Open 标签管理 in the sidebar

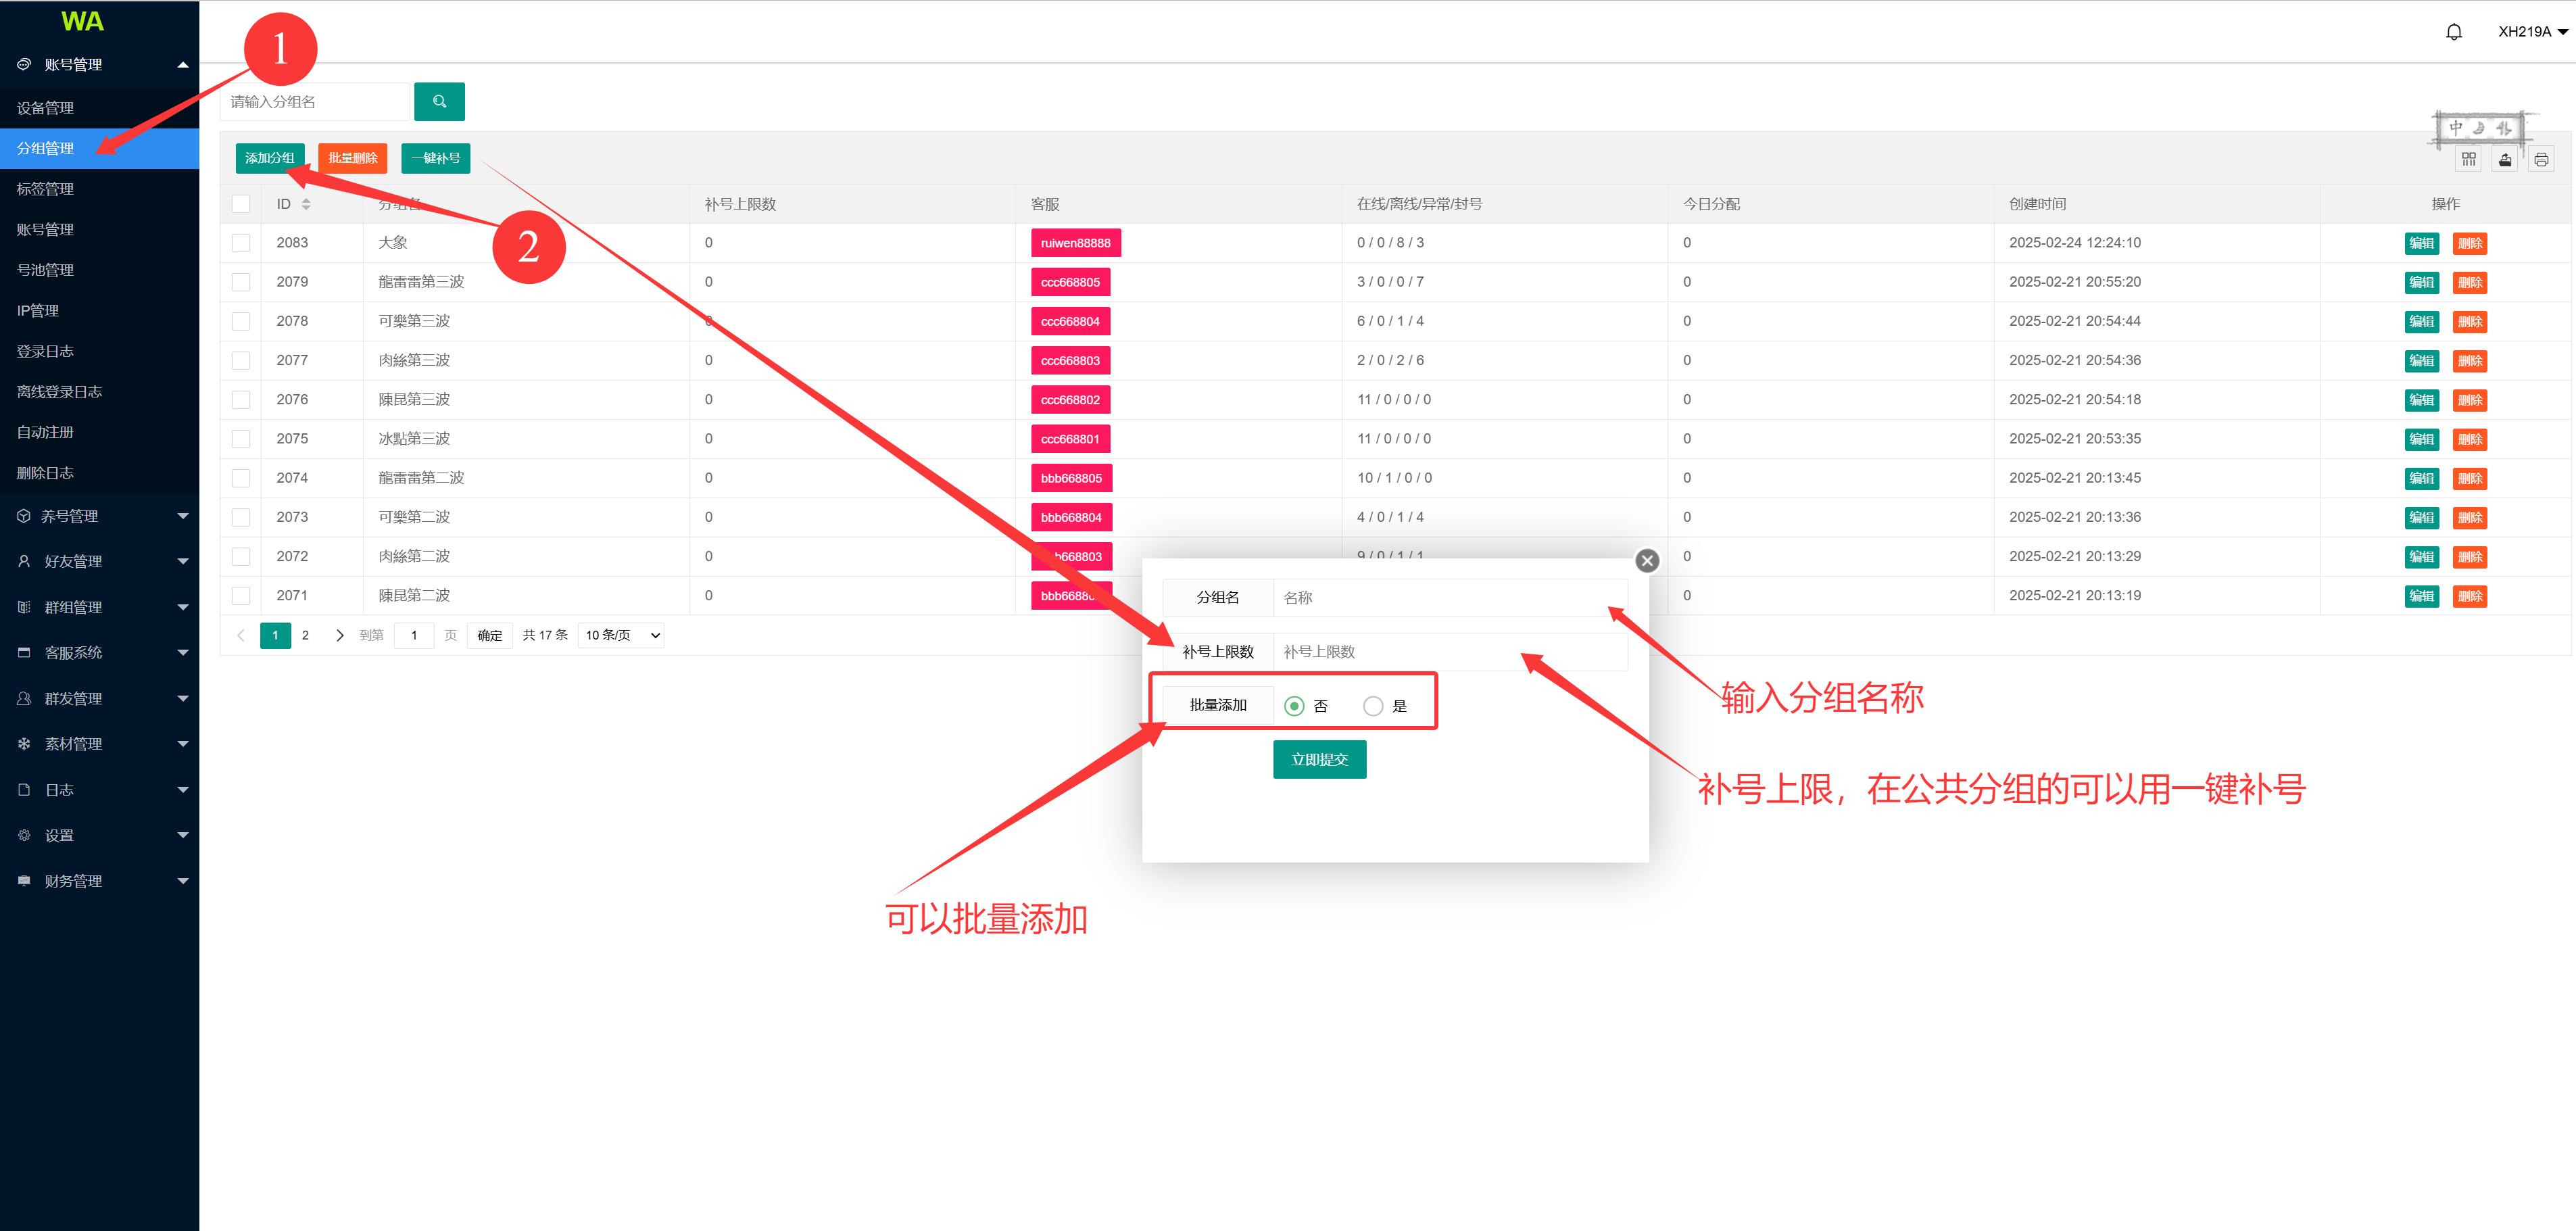[46, 189]
